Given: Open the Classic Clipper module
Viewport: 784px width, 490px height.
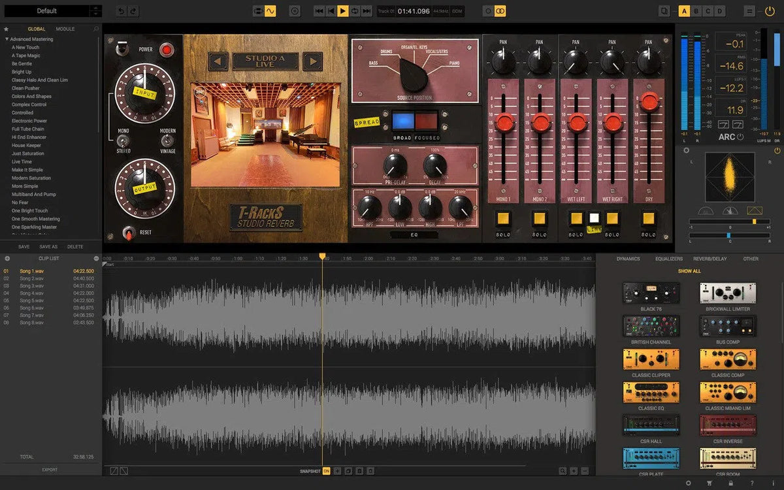Looking at the screenshot, I should 651,358.
